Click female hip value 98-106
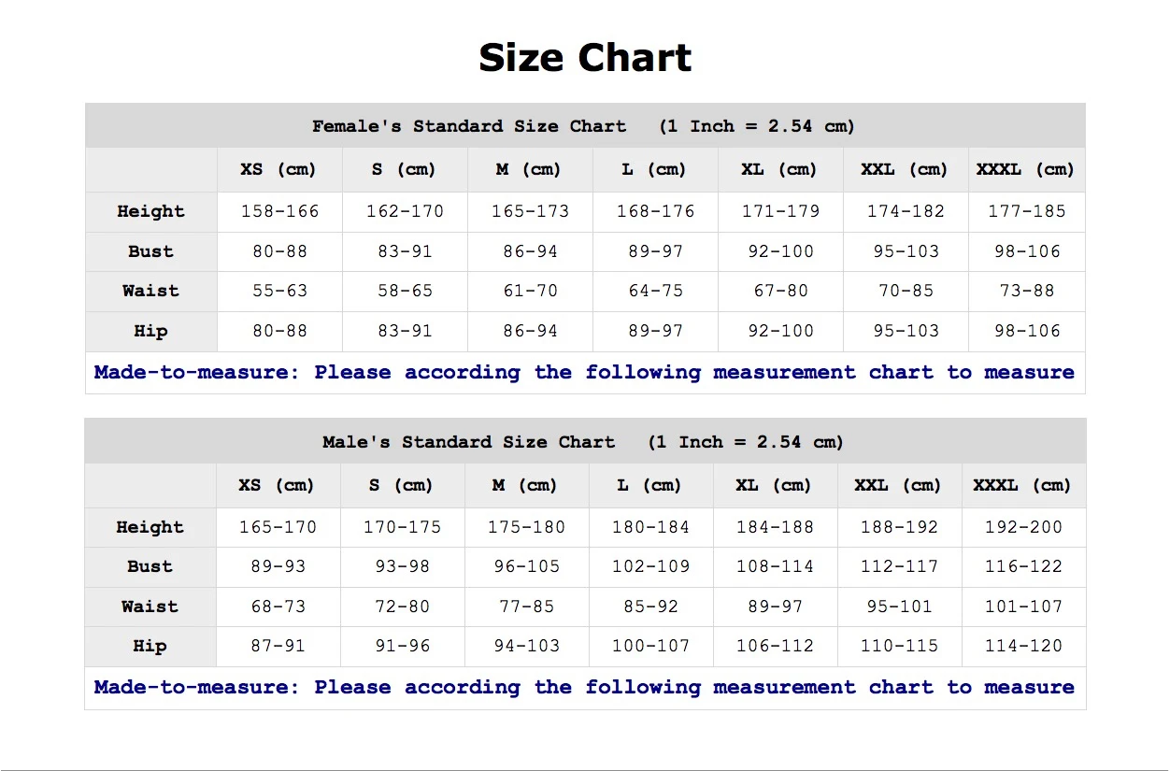Viewport: 1170px width, 771px height. (x=1027, y=331)
